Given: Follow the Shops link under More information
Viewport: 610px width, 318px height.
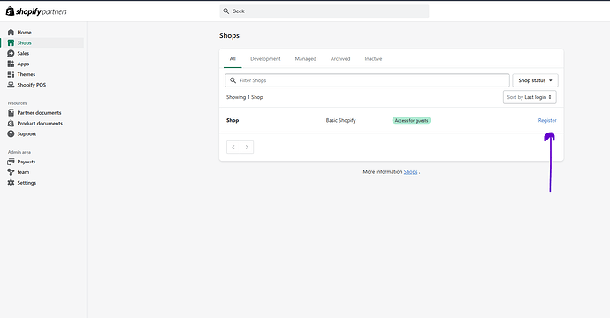Looking at the screenshot, I should click(x=410, y=172).
